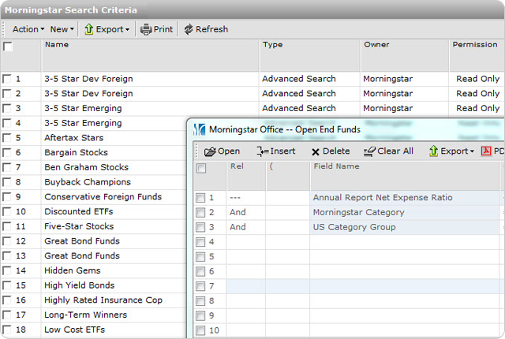Click the Type column header
Image resolution: width=505 pixels, height=339 pixels.
coord(309,55)
